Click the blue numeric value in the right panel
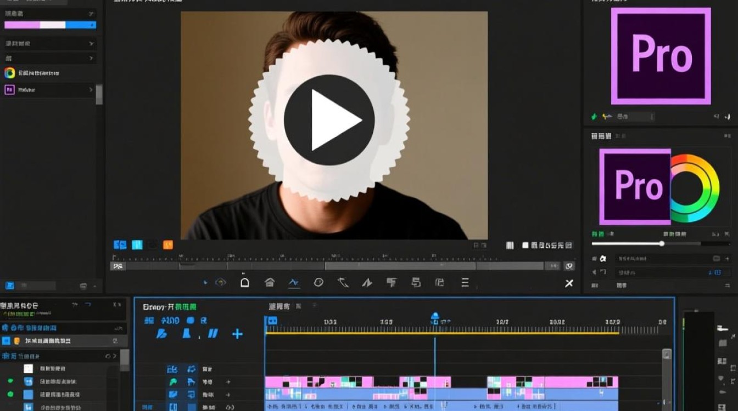 pos(715,272)
